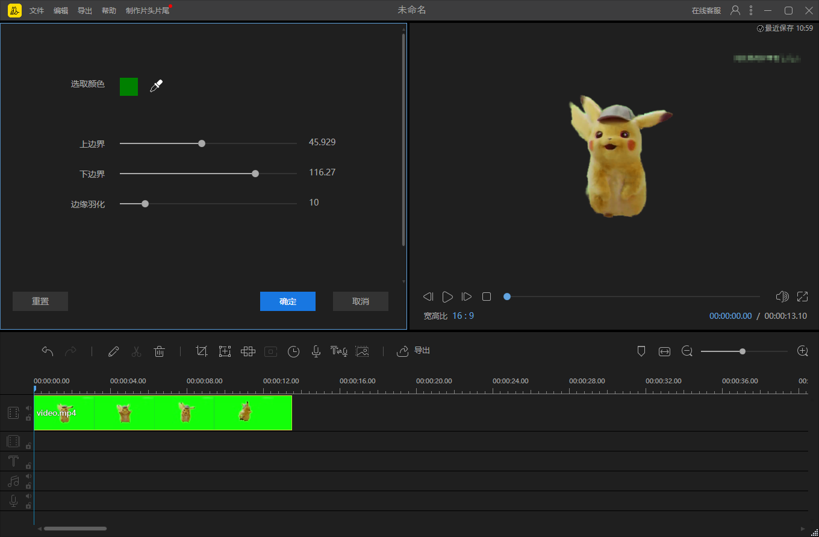
Task: Click the redo arrow in timeline toolbar
Action: [70, 351]
